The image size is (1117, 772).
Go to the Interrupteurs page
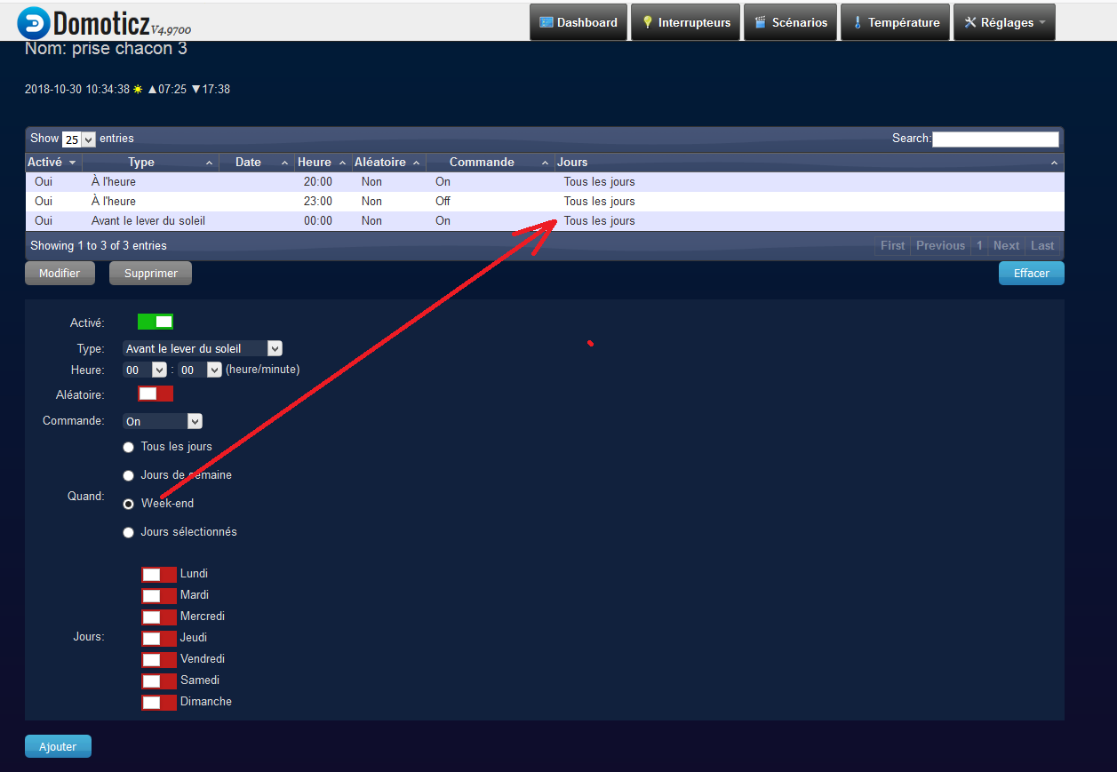686,23
